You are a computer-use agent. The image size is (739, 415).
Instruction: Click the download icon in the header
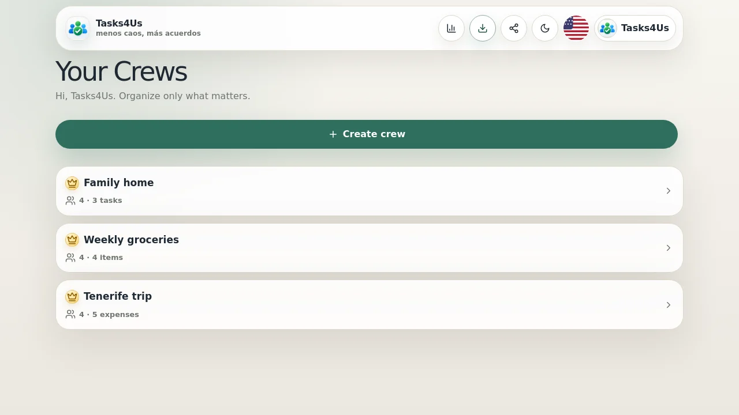click(483, 28)
